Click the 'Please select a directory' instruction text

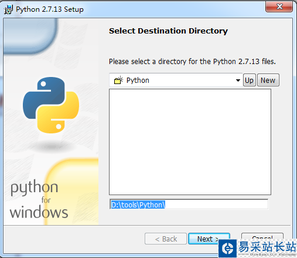click(192, 62)
